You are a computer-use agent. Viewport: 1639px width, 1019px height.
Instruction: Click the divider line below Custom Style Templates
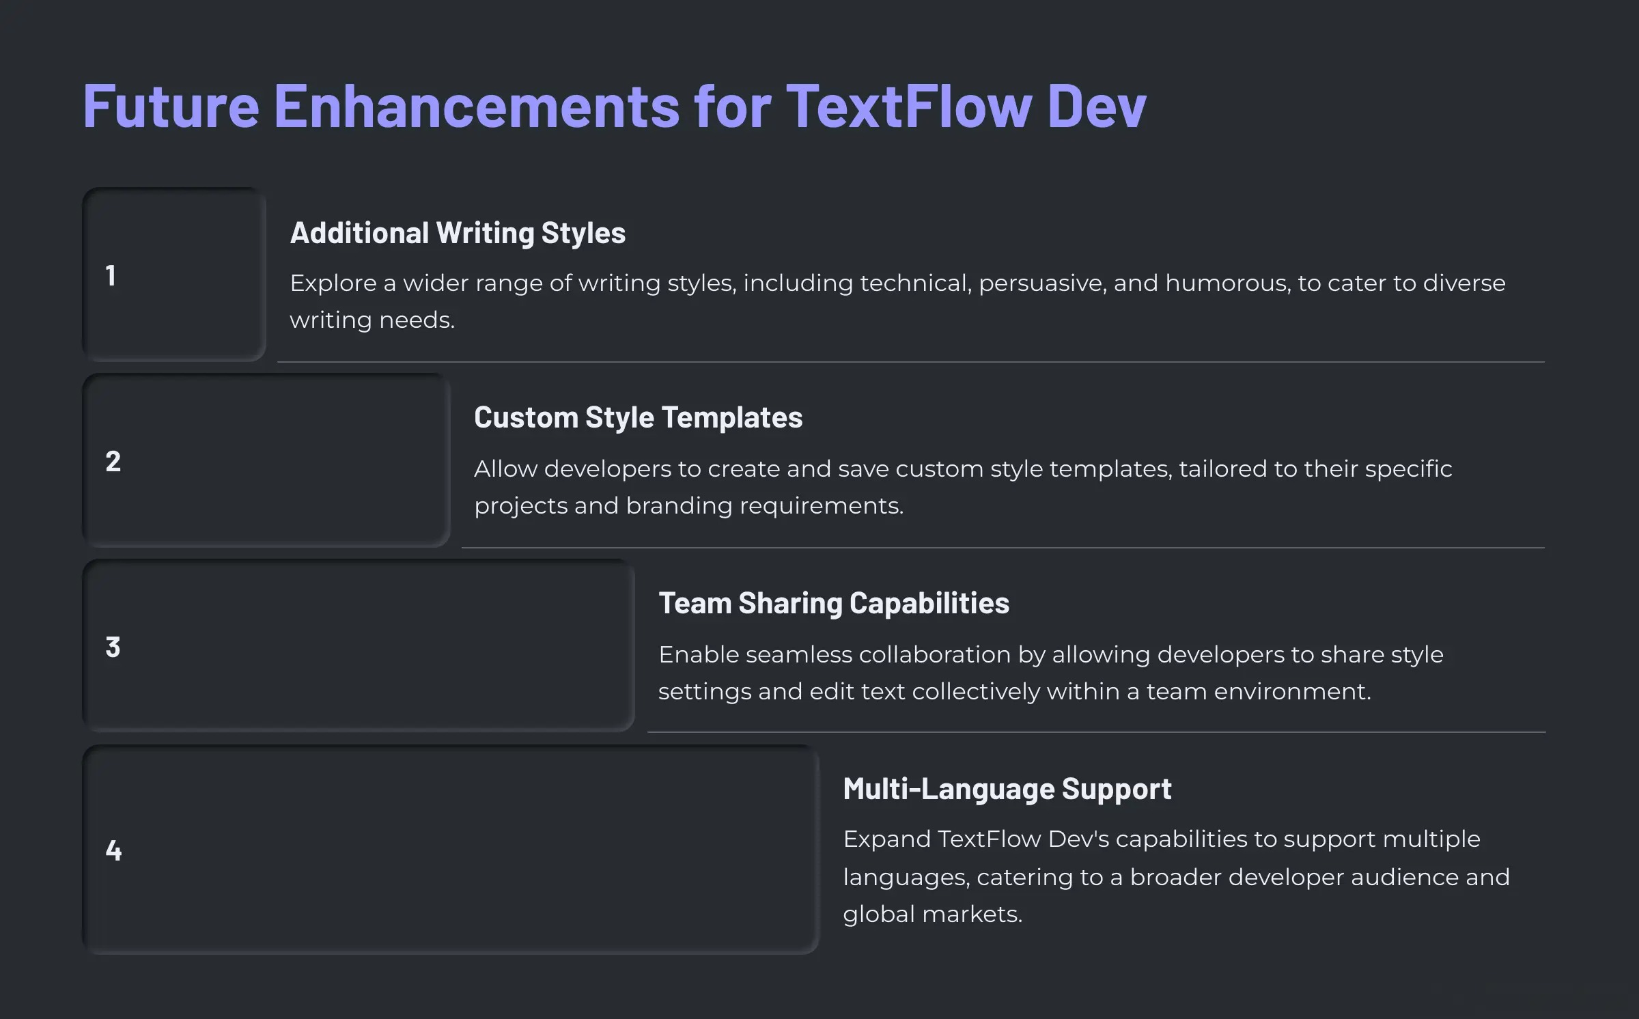coord(1003,548)
